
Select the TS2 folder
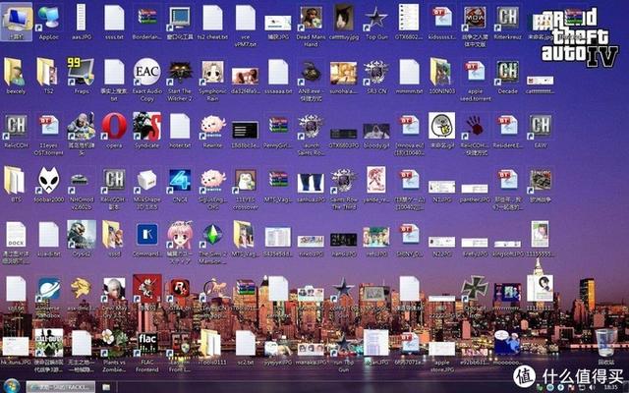48,72
